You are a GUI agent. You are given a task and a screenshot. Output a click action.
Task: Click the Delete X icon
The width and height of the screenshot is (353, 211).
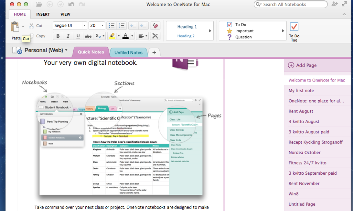point(155,36)
